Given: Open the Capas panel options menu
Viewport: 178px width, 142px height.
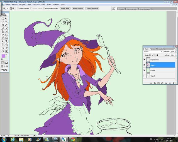Looking at the screenshot, I should pyautogui.click(x=176, y=49).
